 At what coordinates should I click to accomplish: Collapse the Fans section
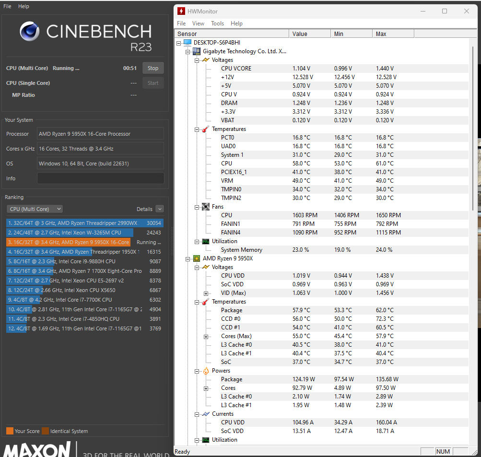pyautogui.click(x=197, y=207)
